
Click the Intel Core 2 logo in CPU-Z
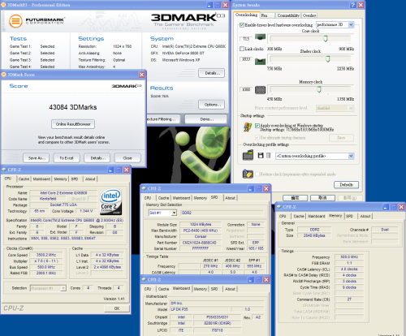coord(111,201)
